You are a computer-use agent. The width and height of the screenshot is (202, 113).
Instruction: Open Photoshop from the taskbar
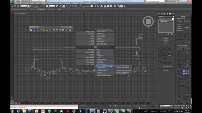[86, 111]
